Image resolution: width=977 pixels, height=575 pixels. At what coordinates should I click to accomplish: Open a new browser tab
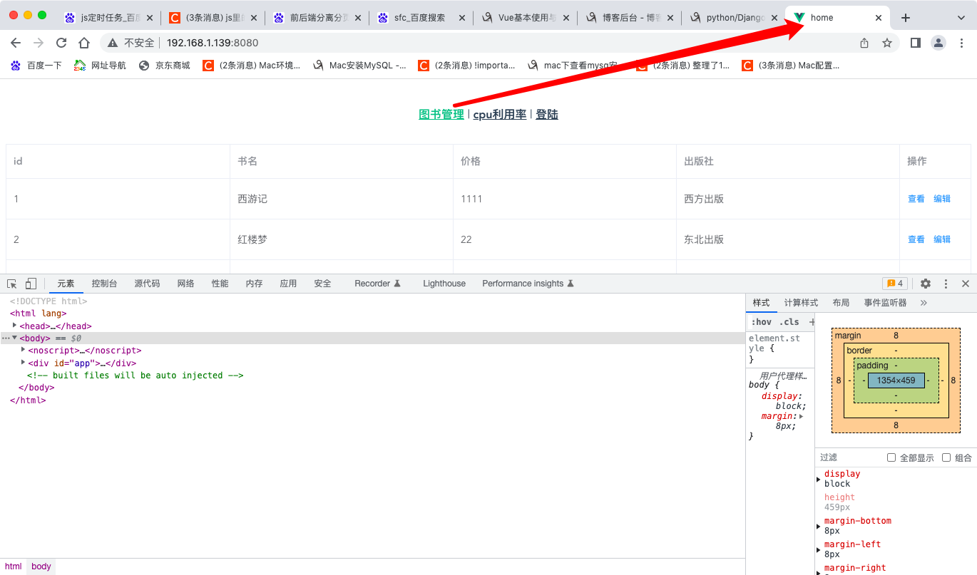click(906, 18)
